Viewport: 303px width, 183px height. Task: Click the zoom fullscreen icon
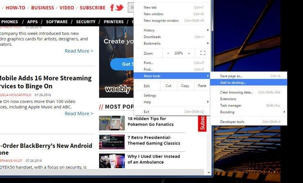(202, 53)
